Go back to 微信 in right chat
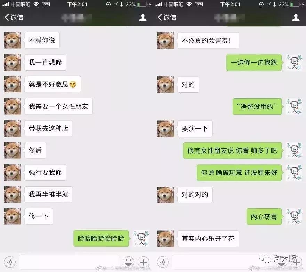 click(x=167, y=17)
